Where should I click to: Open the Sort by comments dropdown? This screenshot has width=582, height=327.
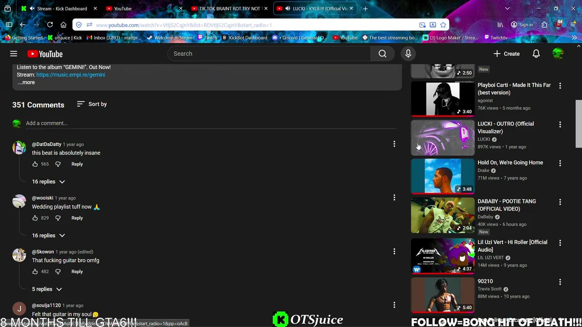(92, 104)
